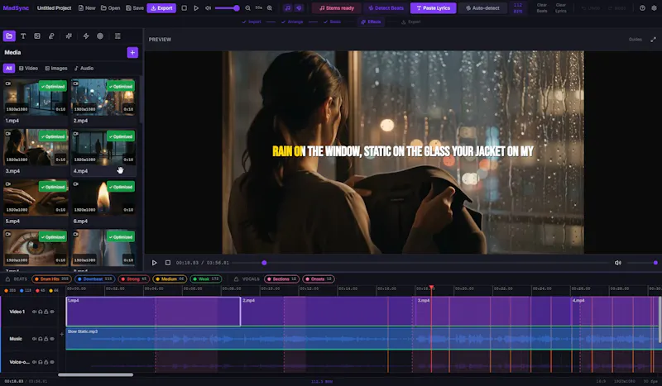The width and height of the screenshot is (662, 386).
Task: Toggle the music note mode button
Action: click(x=288, y=8)
